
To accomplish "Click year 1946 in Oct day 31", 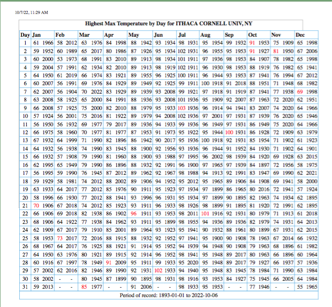I will tap(264, 287).
